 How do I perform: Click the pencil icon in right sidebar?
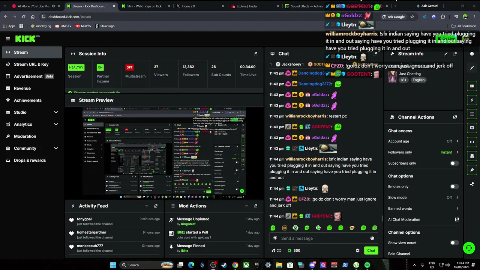[x=472, y=68]
